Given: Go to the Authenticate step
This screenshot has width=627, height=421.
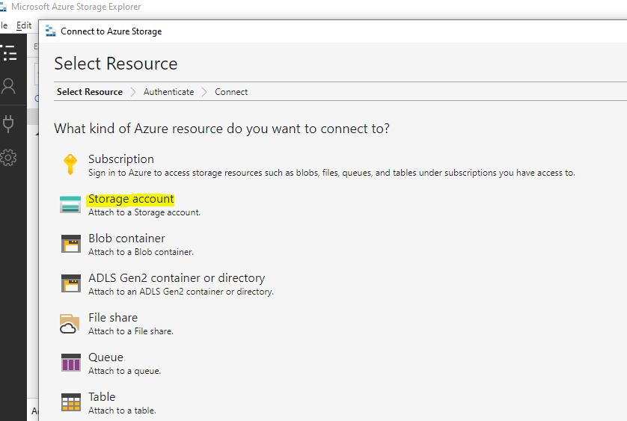Looking at the screenshot, I should [x=168, y=92].
